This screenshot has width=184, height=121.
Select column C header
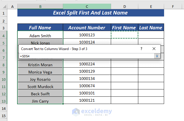point(87,6)
